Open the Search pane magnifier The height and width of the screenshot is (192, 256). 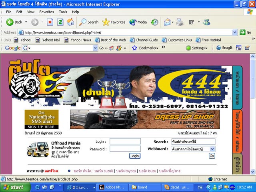89,22
